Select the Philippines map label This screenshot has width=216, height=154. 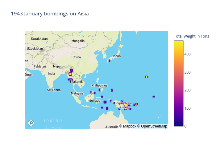[99, 85]
